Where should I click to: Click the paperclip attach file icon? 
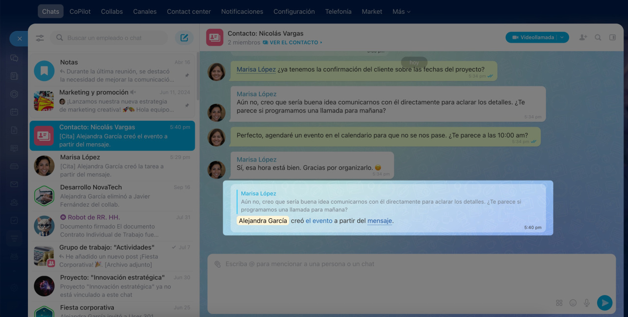[217, 264]
